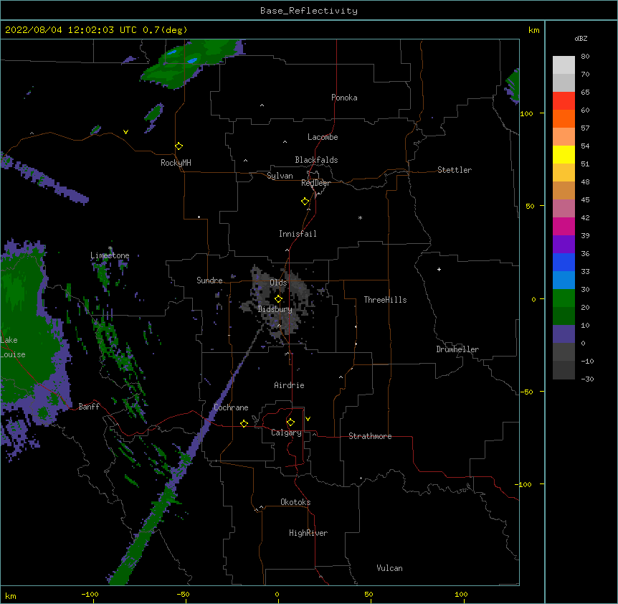Click the Stettler city label

[x=455, y=170]
